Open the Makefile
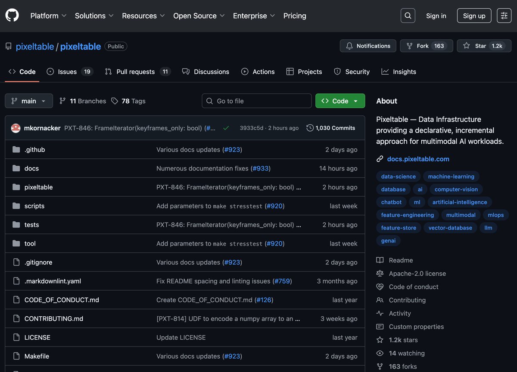This screenshot has width=517, height=372. tap(37, 356)
